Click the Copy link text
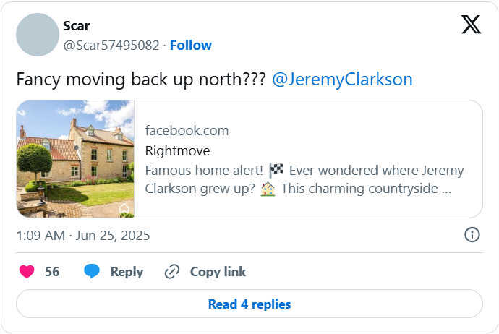 point(218,272)
